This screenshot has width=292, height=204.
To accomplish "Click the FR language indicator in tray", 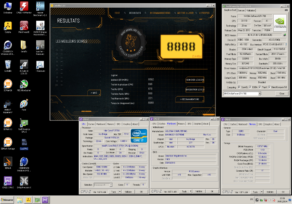I will pyautogui.click(x=252, y=199).
